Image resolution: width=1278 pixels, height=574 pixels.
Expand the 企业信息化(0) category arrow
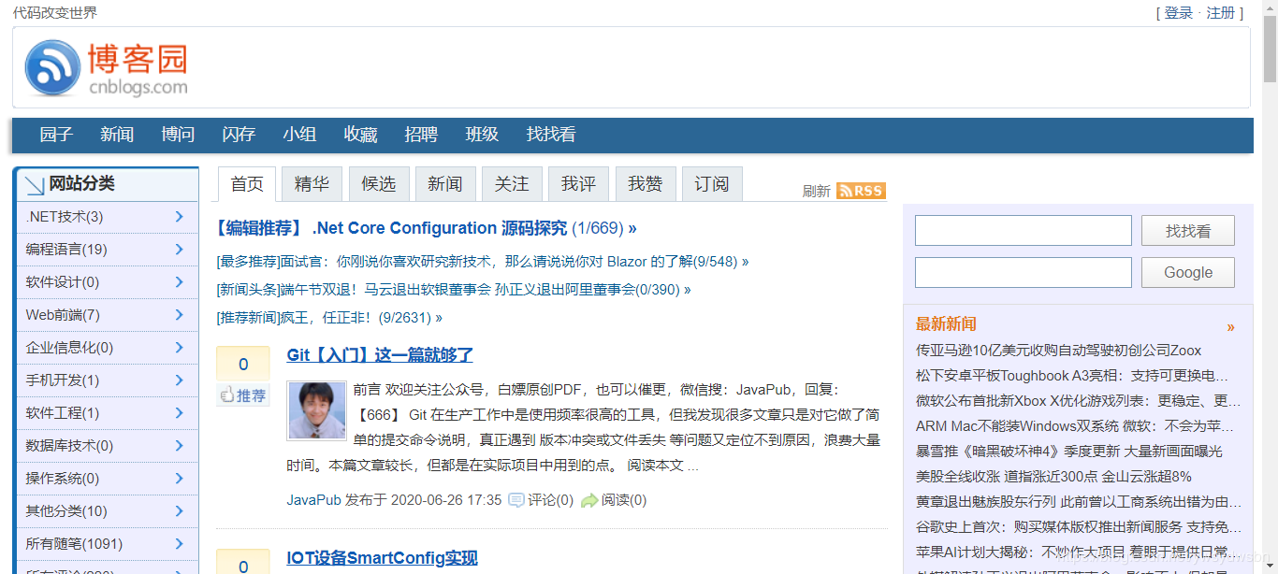click(179, 348)
